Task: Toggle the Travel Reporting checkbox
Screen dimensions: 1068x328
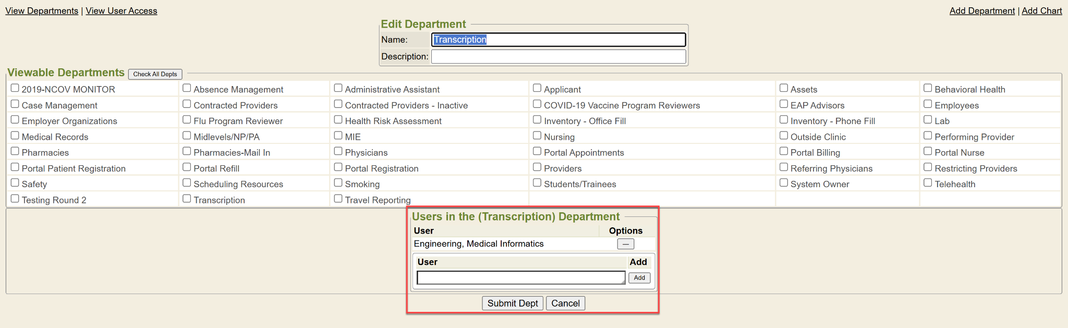Action: coord(338,199)
